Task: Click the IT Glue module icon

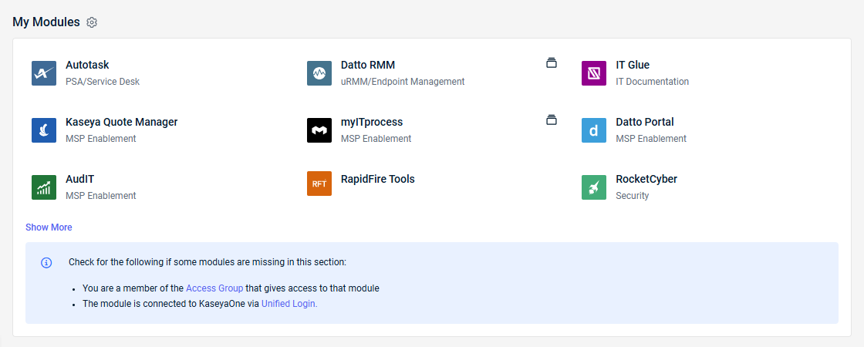Action: (x=594, y=73)
